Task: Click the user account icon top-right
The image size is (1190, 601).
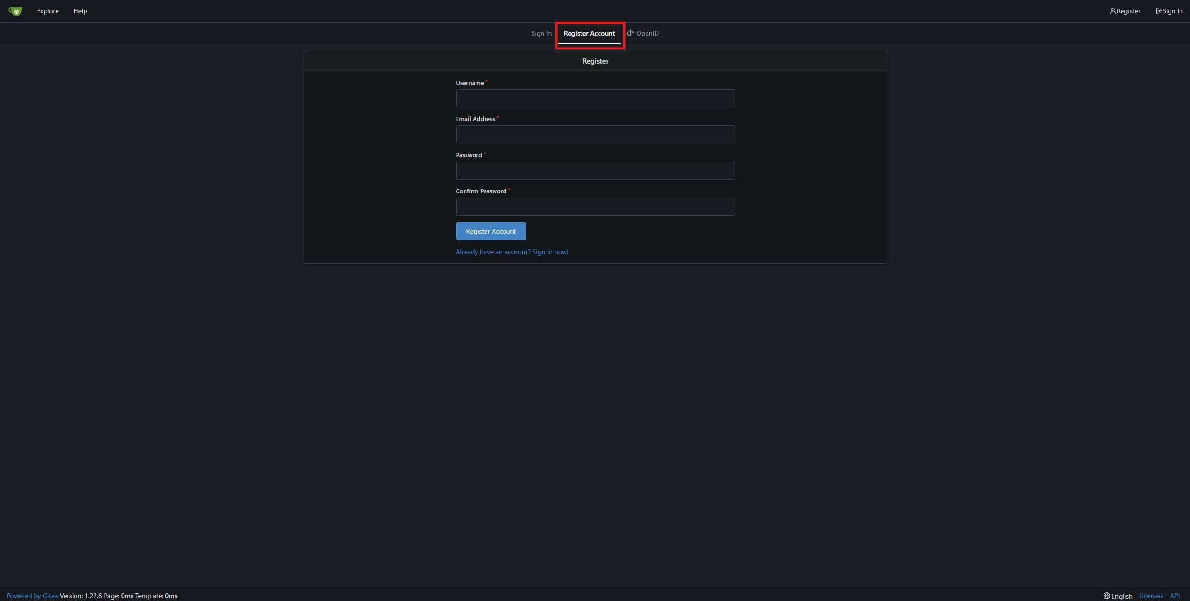Action: (x=1112, y=11)
